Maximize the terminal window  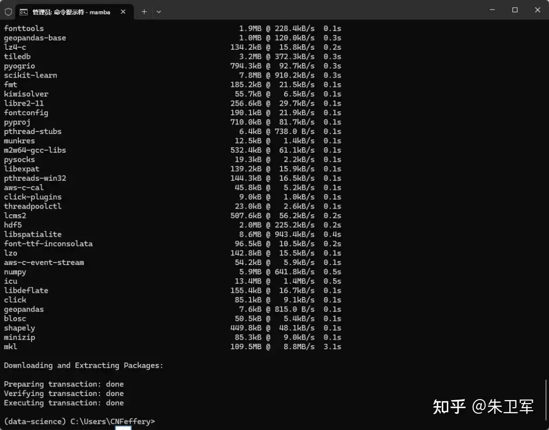[514, 10]
